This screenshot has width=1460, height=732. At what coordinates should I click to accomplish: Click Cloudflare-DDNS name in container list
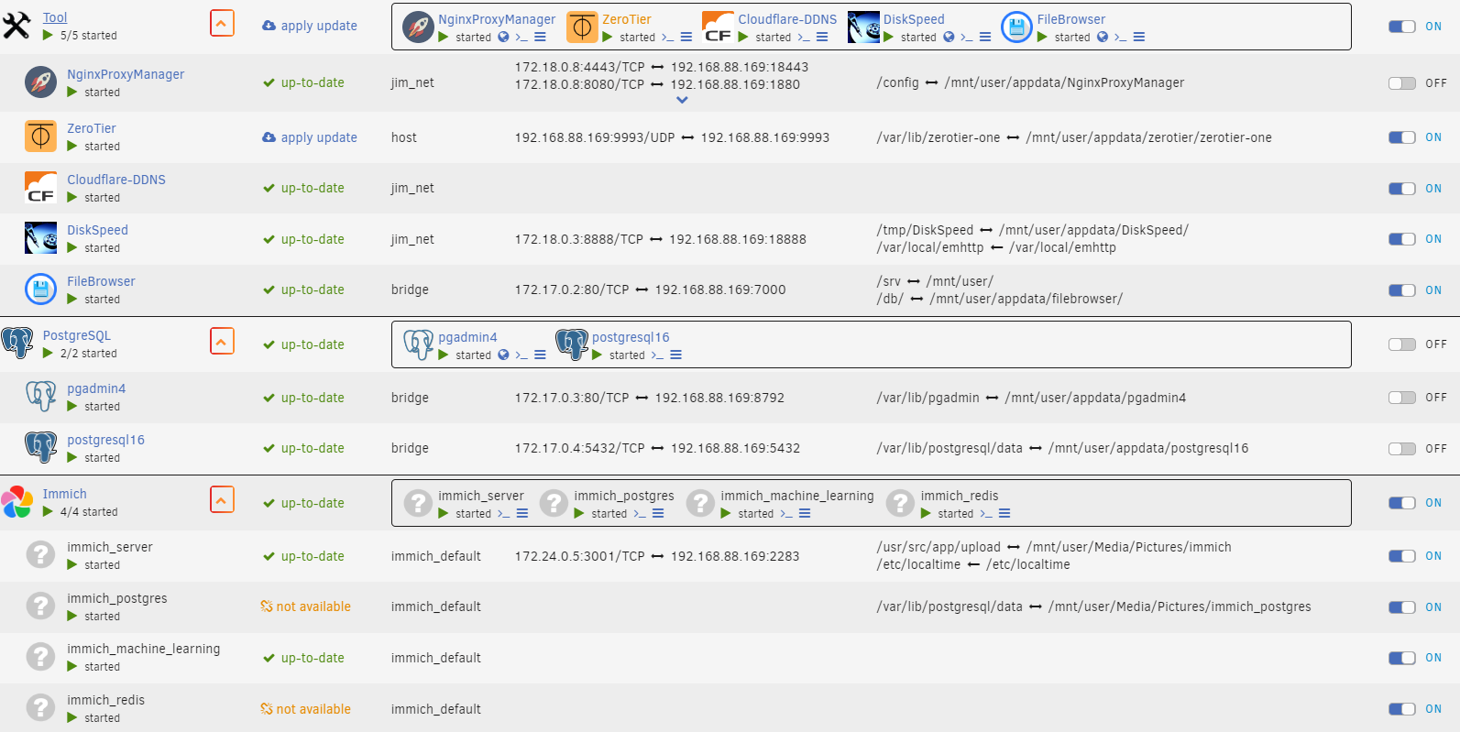point(116,180)
